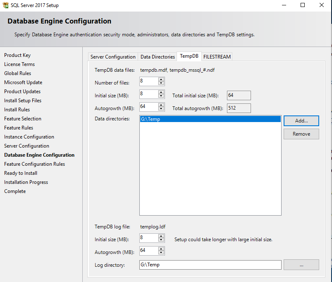Click Product Key in setup steps

click(17, 55)
